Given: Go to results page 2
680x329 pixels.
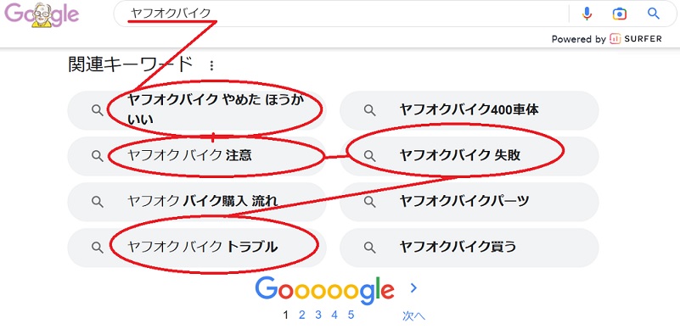Looking at the screenshot, I should 302,315.
